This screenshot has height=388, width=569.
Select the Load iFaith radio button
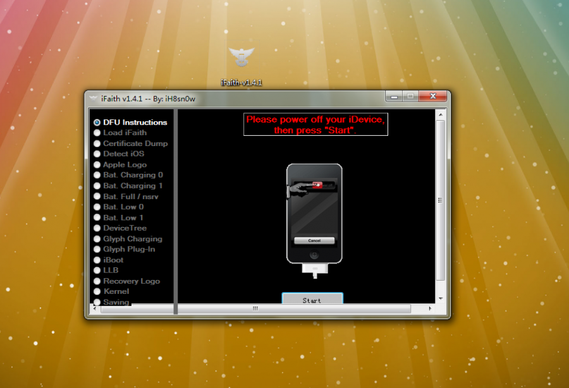coord(97,133)
